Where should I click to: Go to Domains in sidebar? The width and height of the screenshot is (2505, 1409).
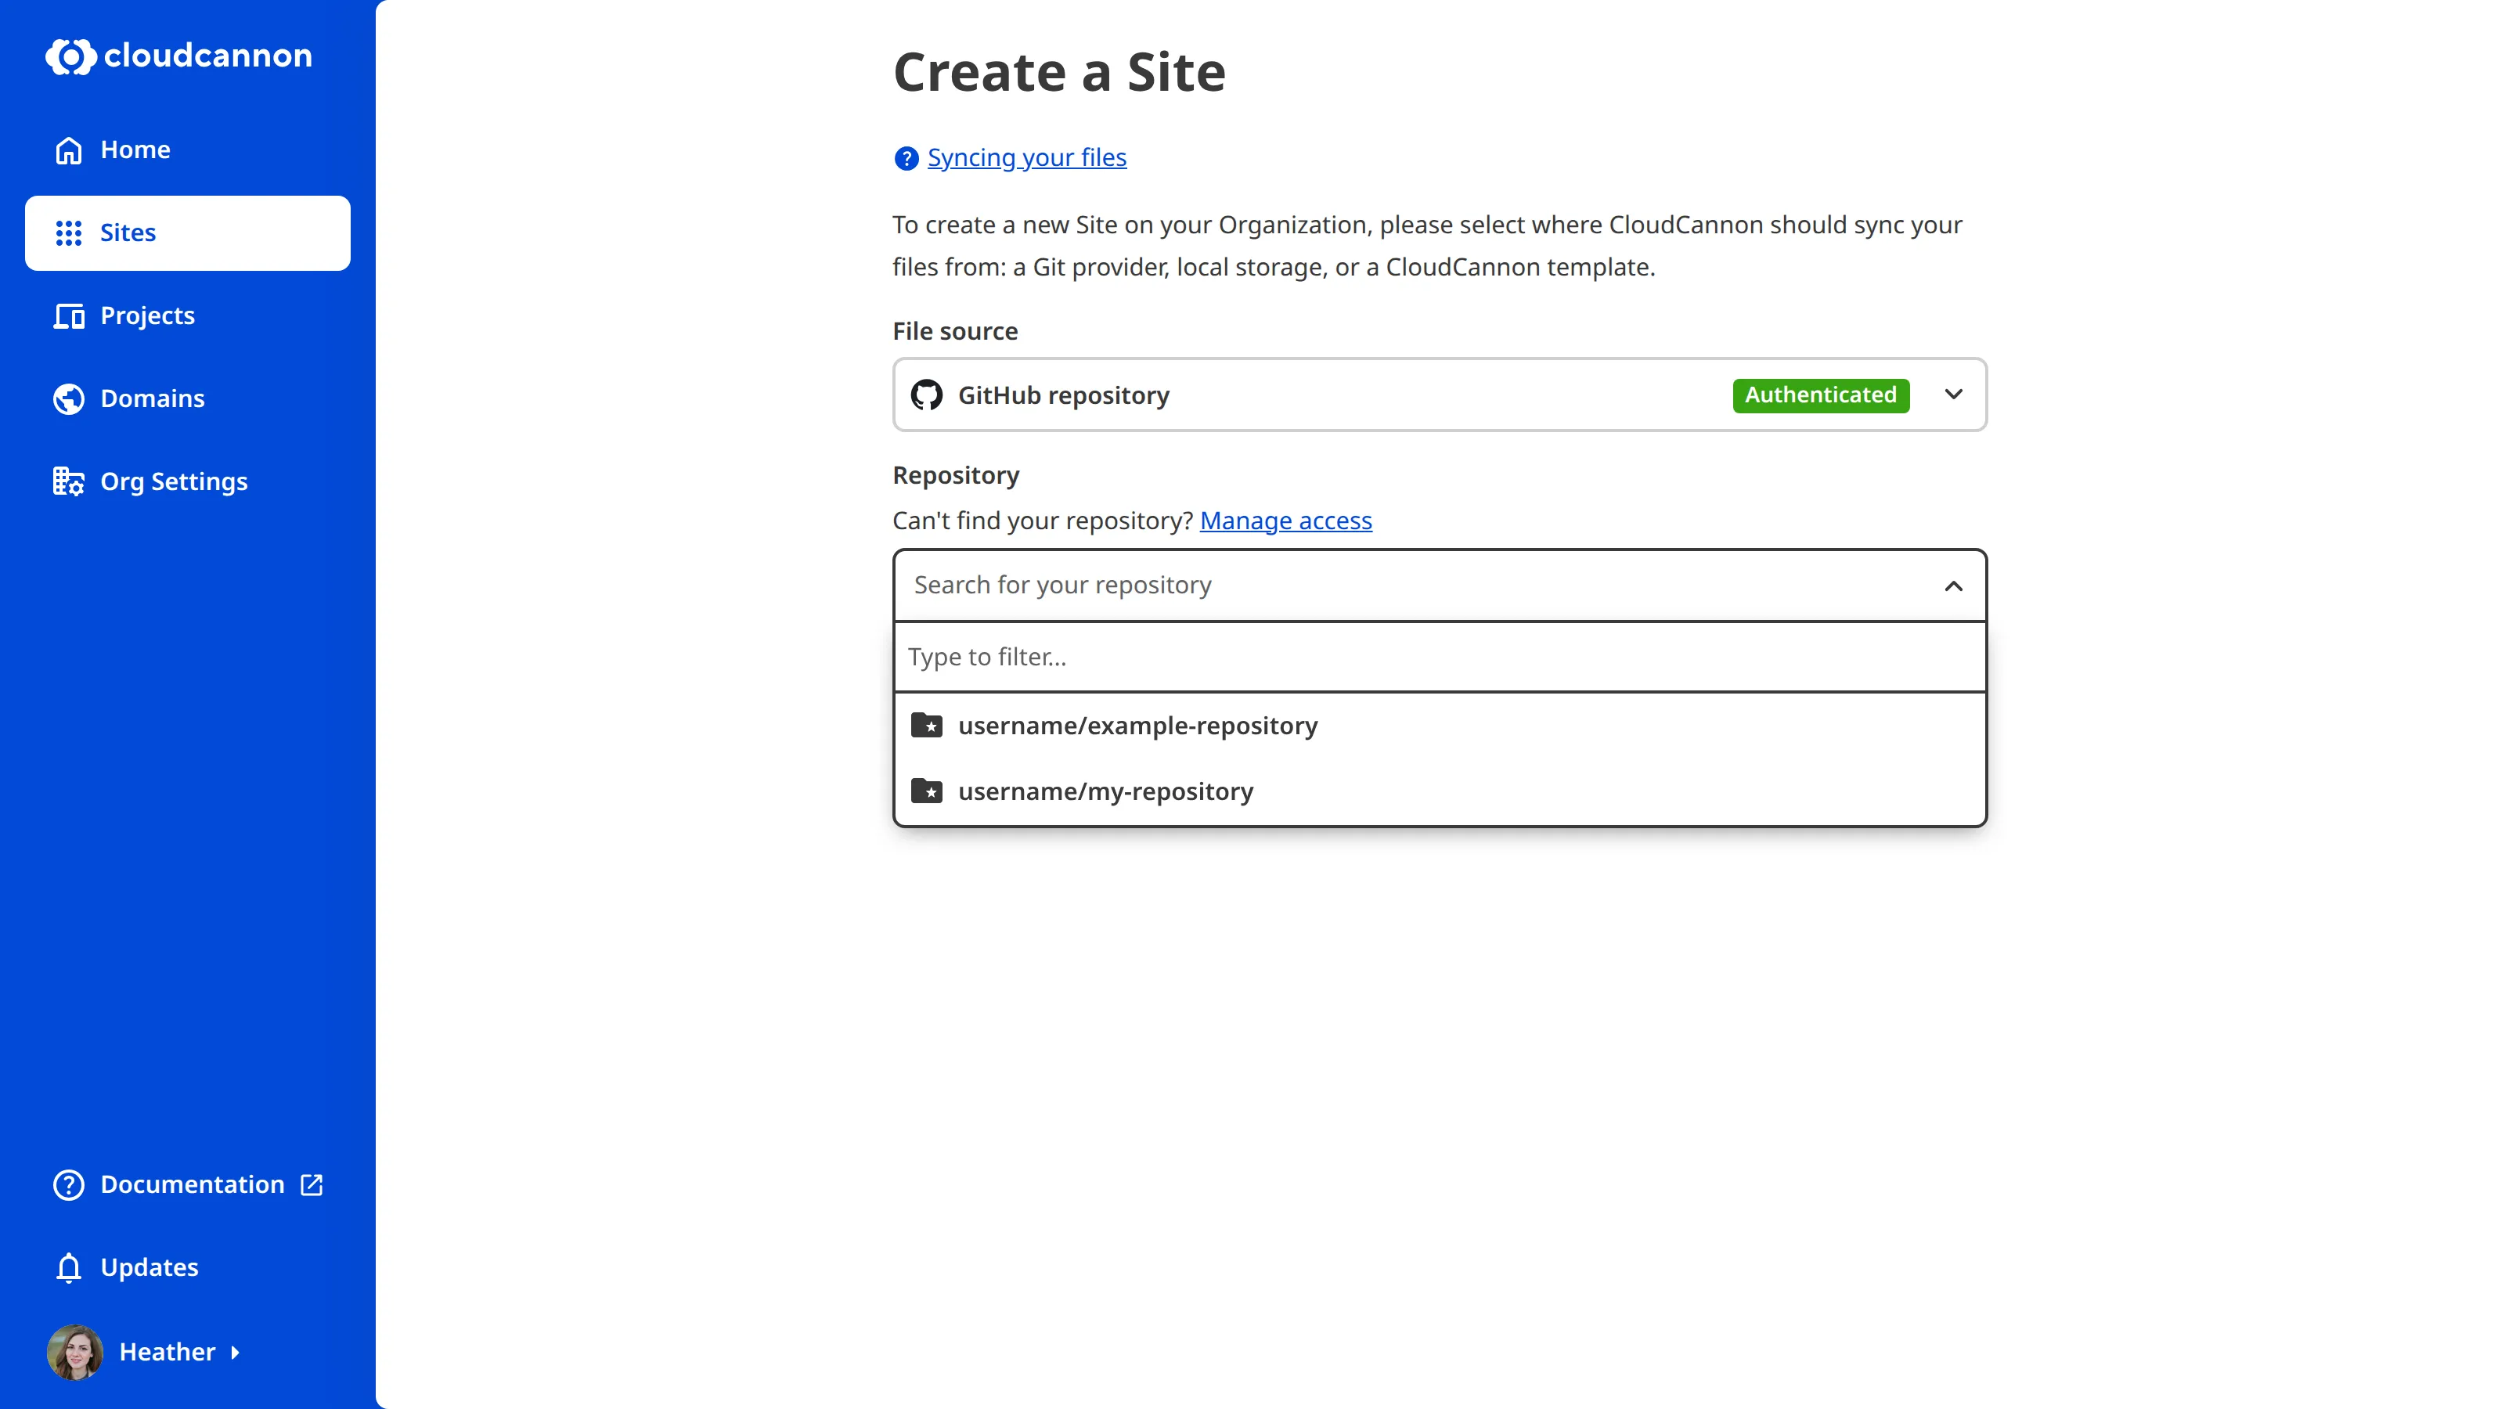[x=188, y=398]
